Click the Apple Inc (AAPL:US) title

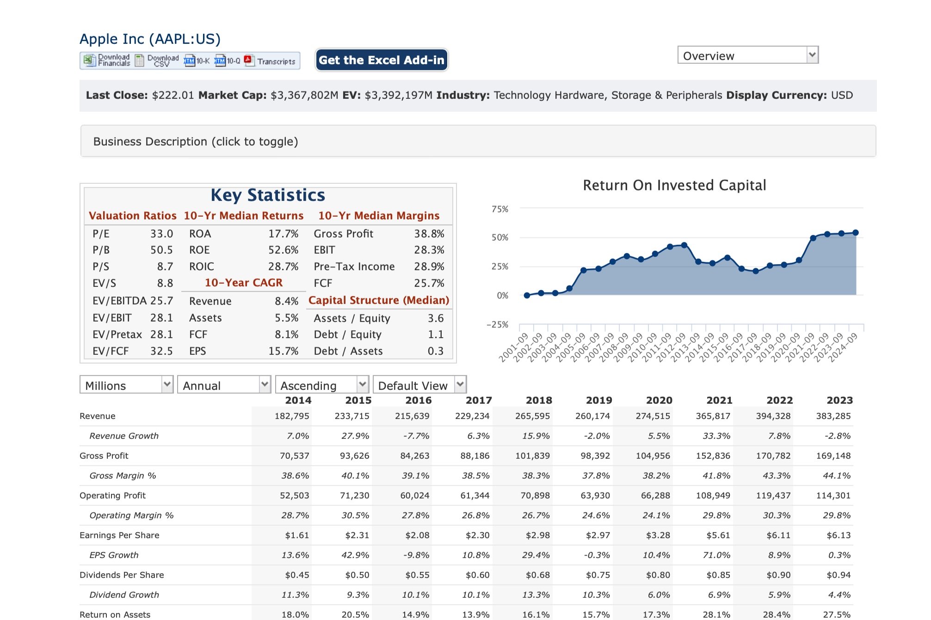tap(150, 39)
